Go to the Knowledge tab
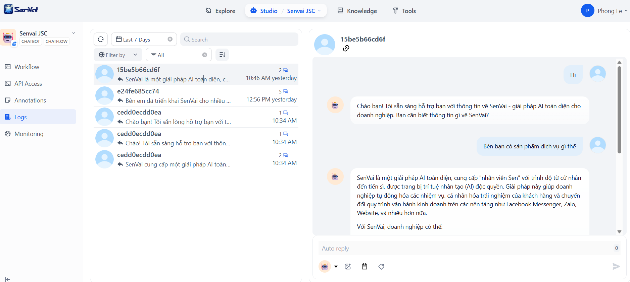 357,11
